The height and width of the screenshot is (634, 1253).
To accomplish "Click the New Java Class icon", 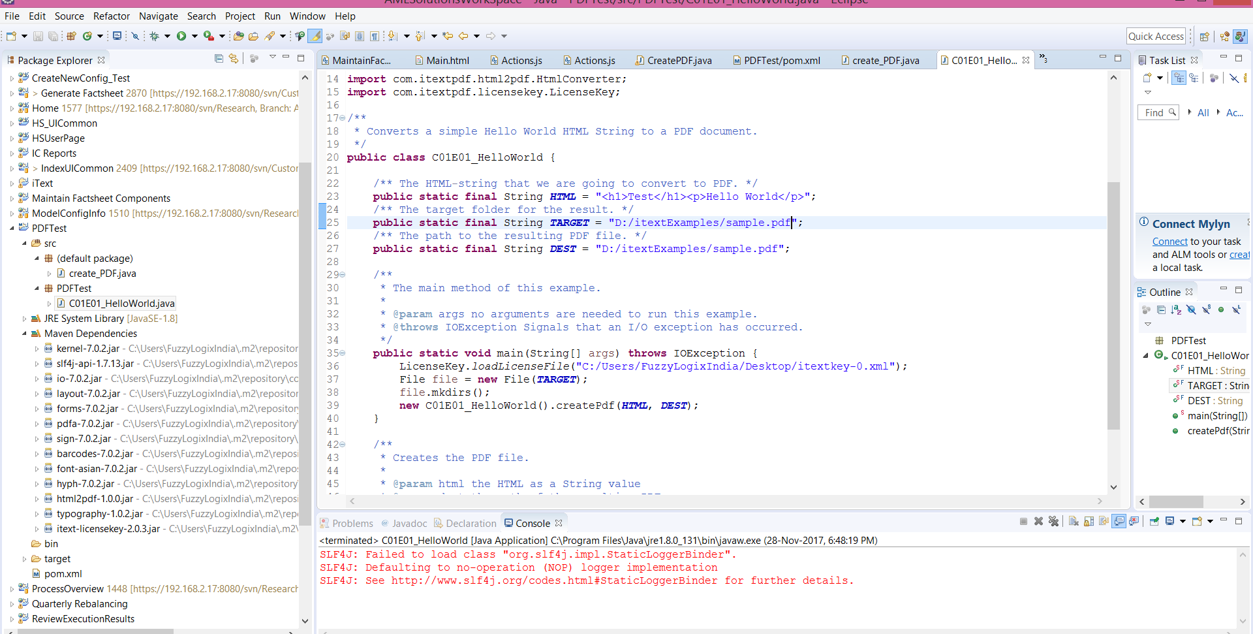I will pyautogui.click(x=87, y=36).
